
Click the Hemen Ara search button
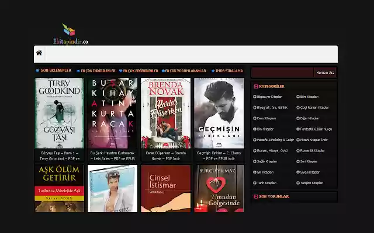click(x=325, y=72)
